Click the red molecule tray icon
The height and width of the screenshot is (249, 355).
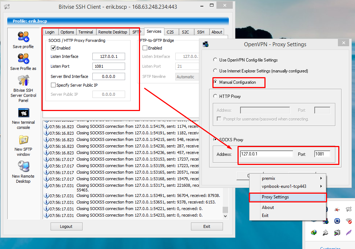point(337,209)
